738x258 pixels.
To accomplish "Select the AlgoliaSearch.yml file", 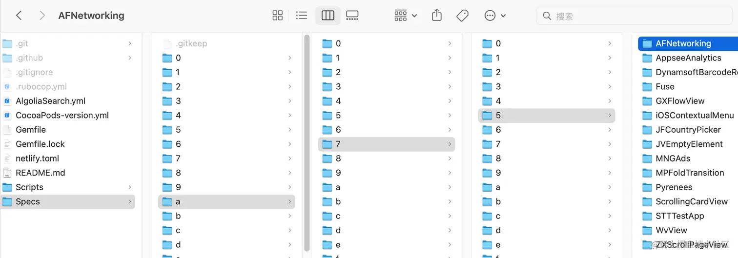I will coord(68,101).
